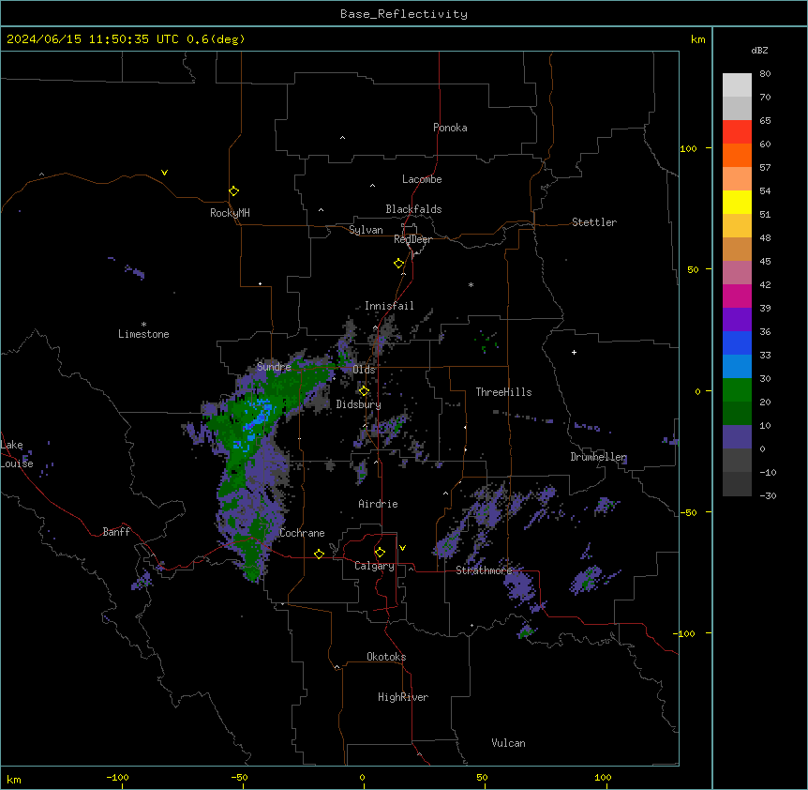Select the Drumheller label

(598, 457)
